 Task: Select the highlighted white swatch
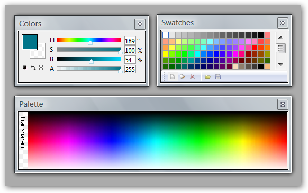(166, 35)
